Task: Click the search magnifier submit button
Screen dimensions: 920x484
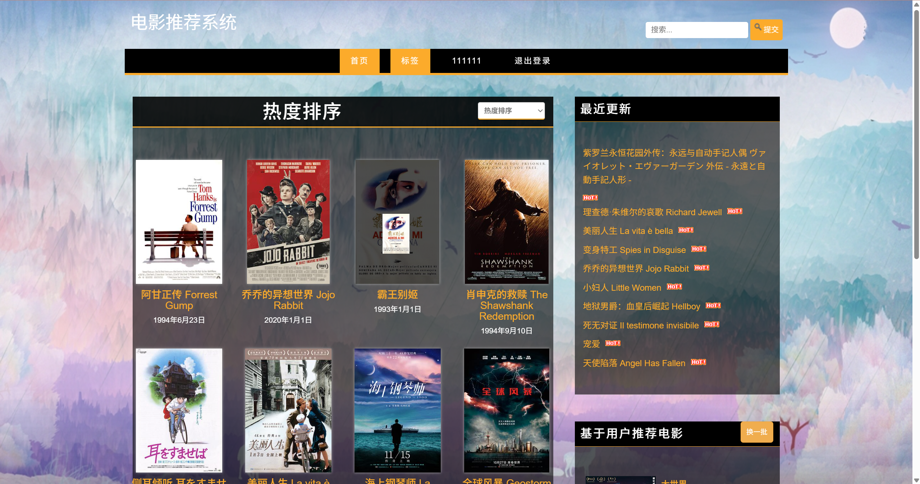Action: tap(766, 29)
